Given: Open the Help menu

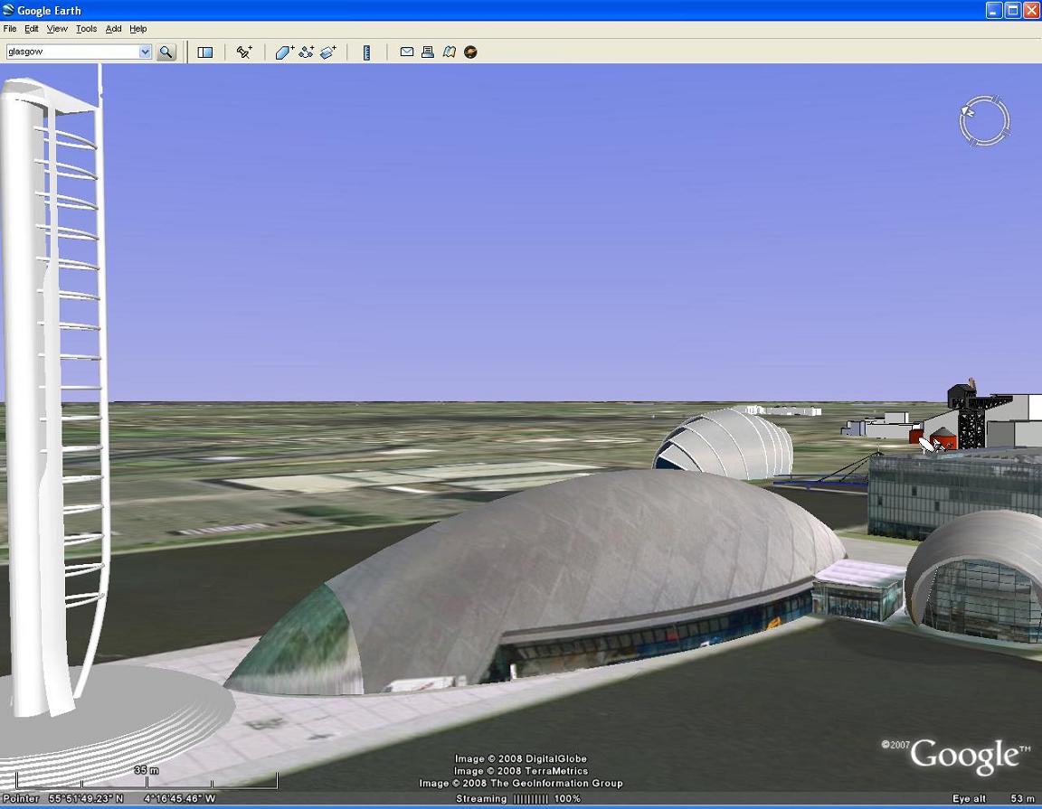Looking at the screenshot, I should point(138,29).
